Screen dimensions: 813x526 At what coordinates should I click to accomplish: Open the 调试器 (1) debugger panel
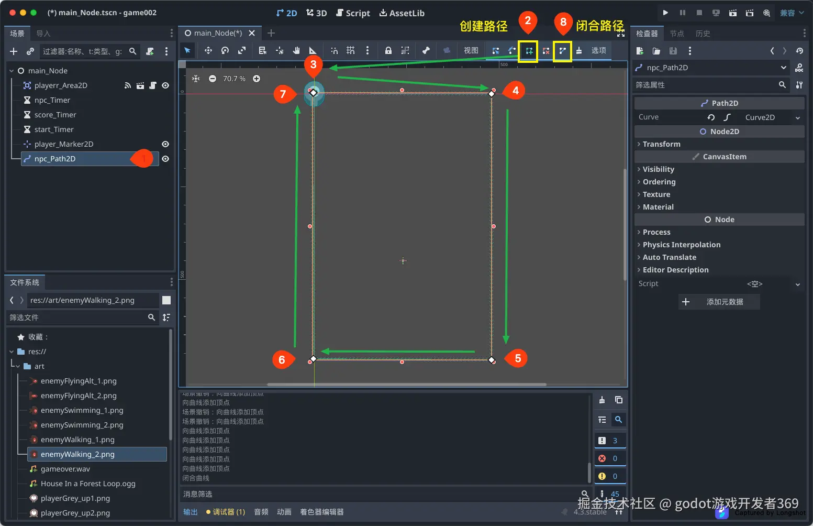[x=226, y=512]
